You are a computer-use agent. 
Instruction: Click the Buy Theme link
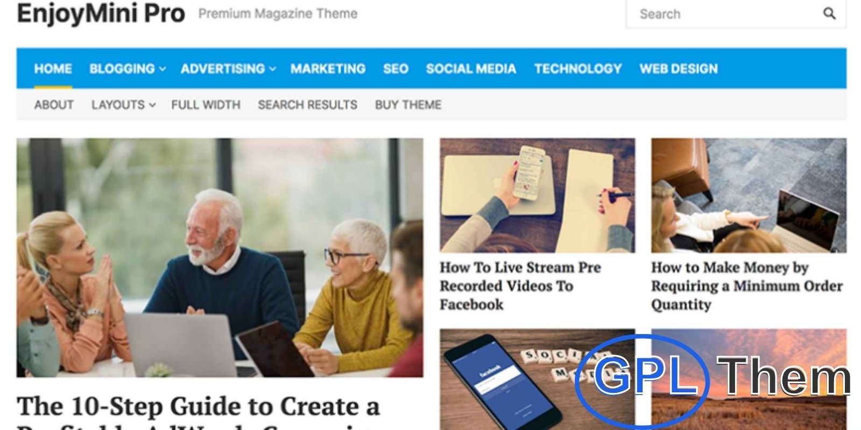(408, 105)
